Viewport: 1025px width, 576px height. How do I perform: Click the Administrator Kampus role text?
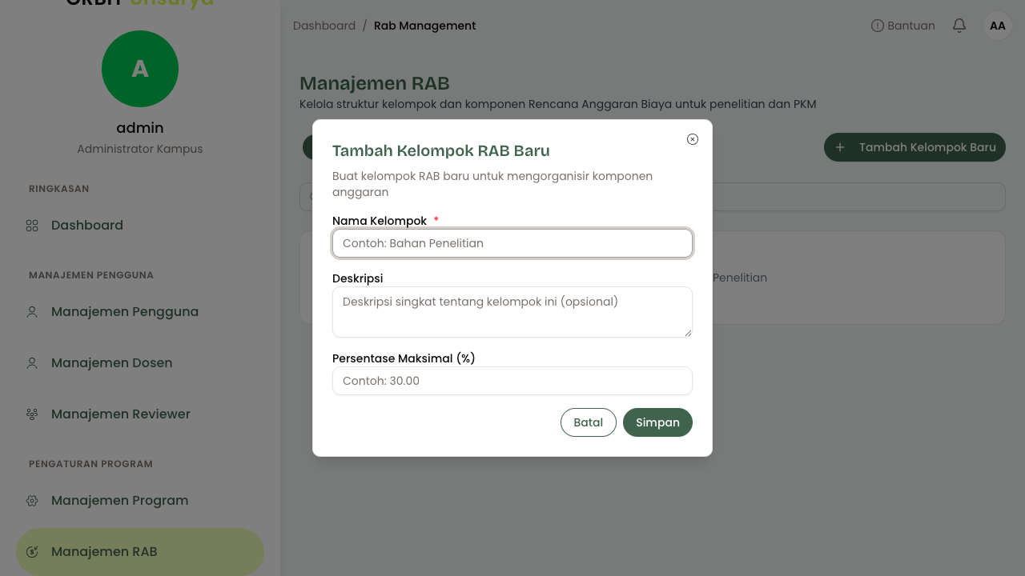tap(140, 149)
